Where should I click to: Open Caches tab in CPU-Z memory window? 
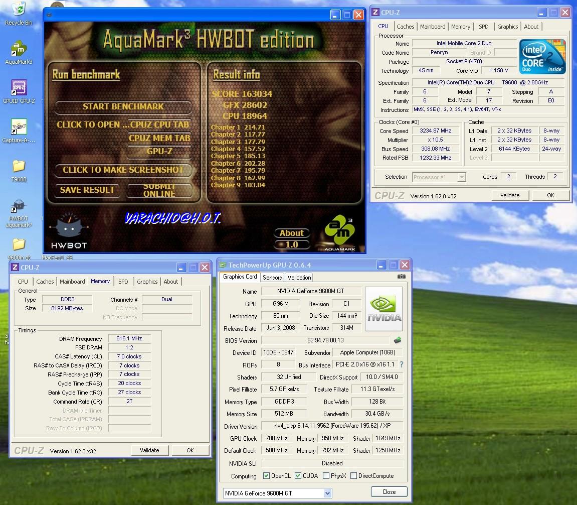(45, 281)
